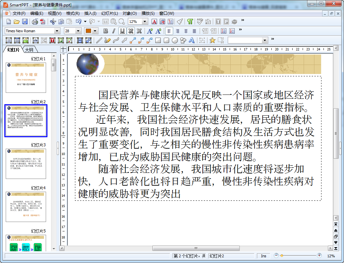The width and height of the screenshot is (344, 263).
Task: Toggle italic formatting
Action: [114, 31]
